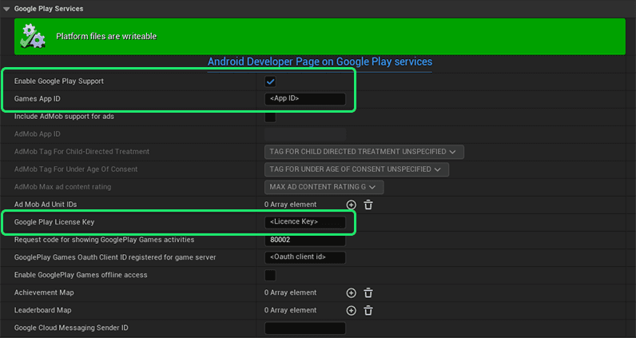Select Include AdMob support for ads label
The height and width of the screenshot is (338, 636).
click(64, 117)
